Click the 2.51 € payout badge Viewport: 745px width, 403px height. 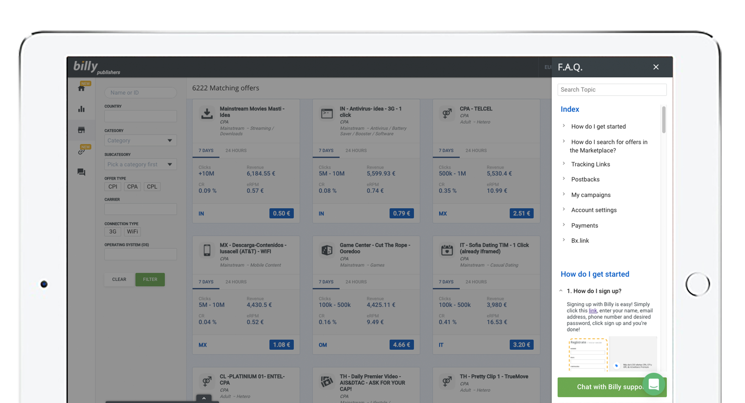point(521,213)
